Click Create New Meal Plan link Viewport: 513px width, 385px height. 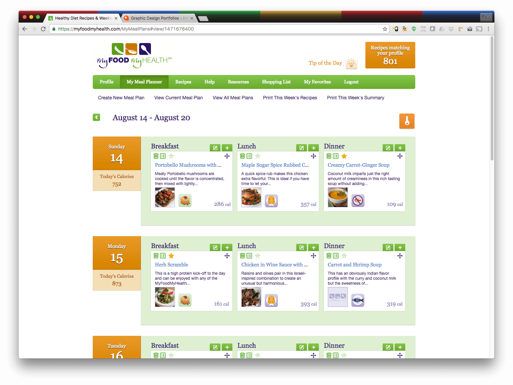[121, 98]
